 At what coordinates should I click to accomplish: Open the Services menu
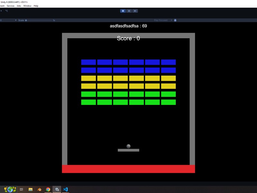click(11, 6)
